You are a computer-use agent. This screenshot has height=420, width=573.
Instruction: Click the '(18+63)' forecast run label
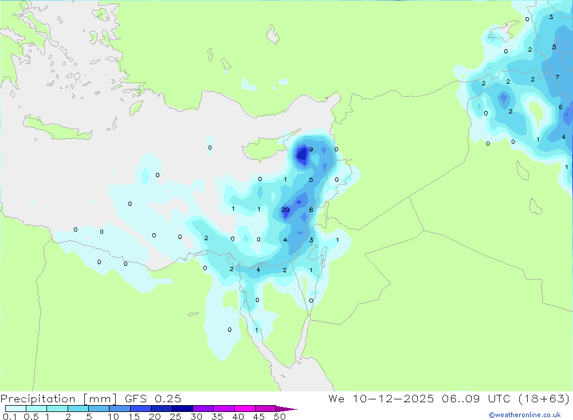(544, 398)
